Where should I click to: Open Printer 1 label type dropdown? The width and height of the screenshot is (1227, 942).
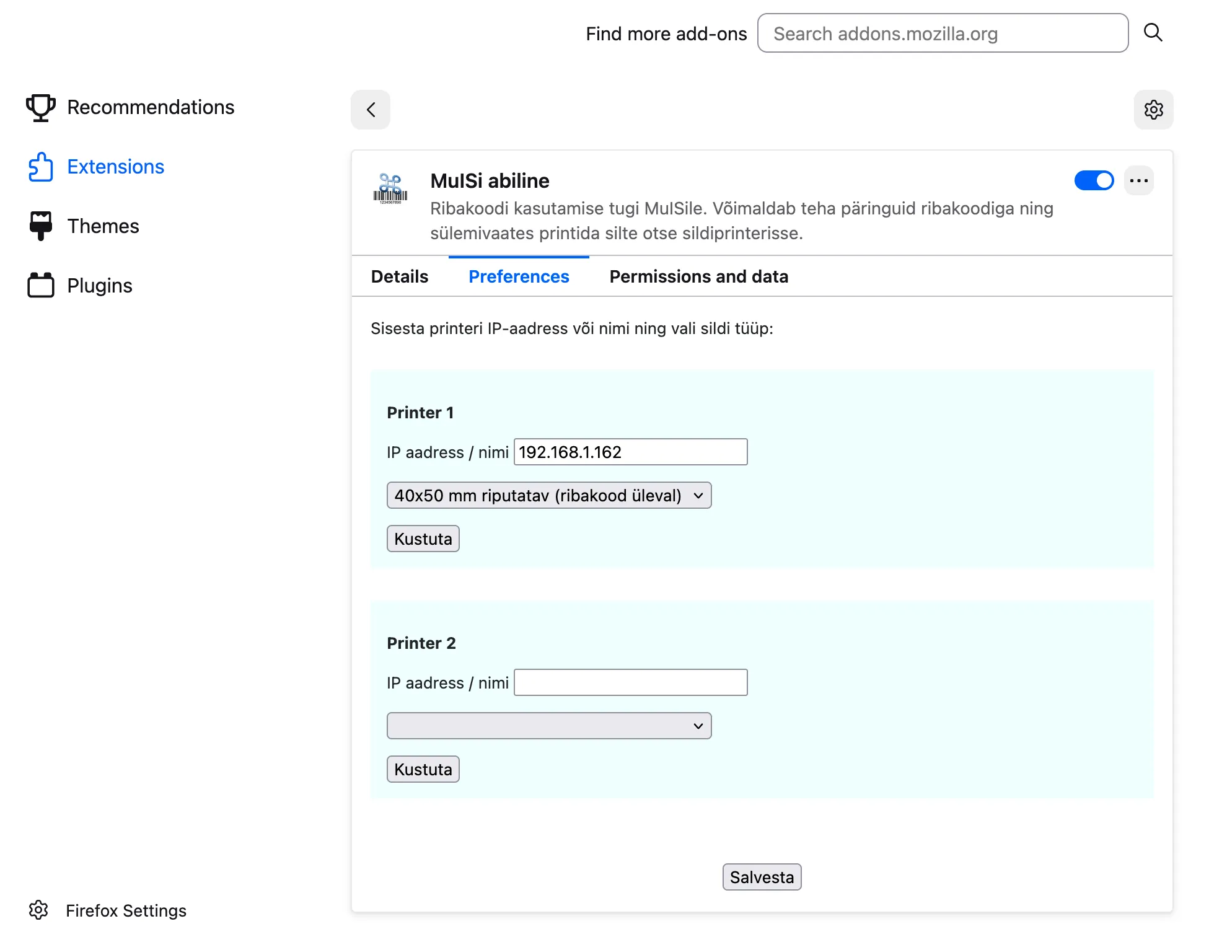[548, 496]
